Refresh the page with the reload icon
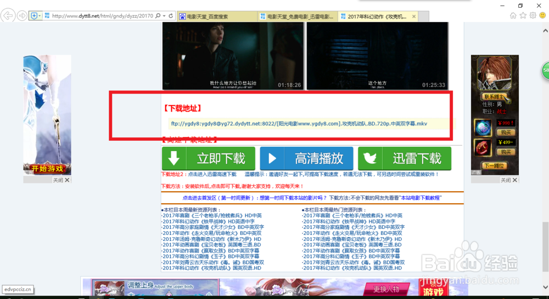 click(171, 16)
